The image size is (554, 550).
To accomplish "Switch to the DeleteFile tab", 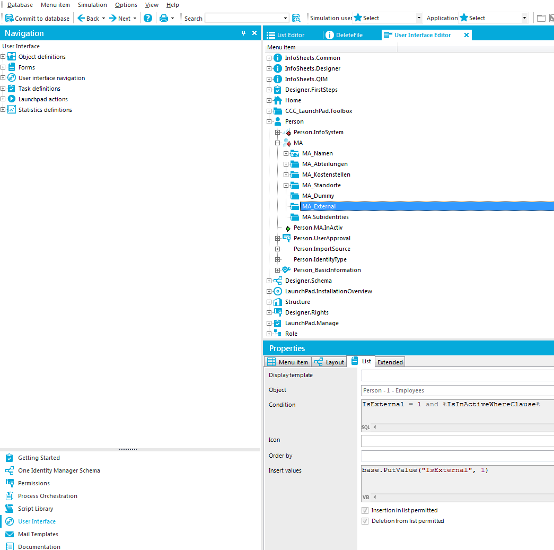I will [x=344, y=35].
